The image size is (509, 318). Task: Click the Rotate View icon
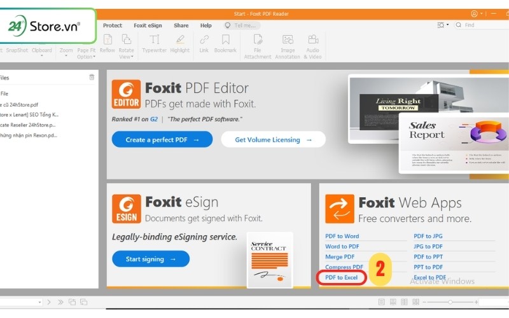pyautogui.click(x=126, y=39)
